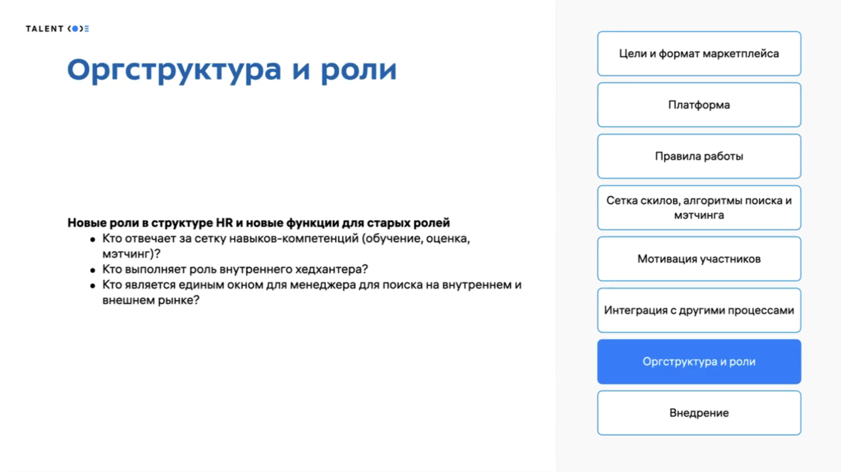
Task: Click the Talent Code logo
Action: pyautogui.click(x=57, y=29)
